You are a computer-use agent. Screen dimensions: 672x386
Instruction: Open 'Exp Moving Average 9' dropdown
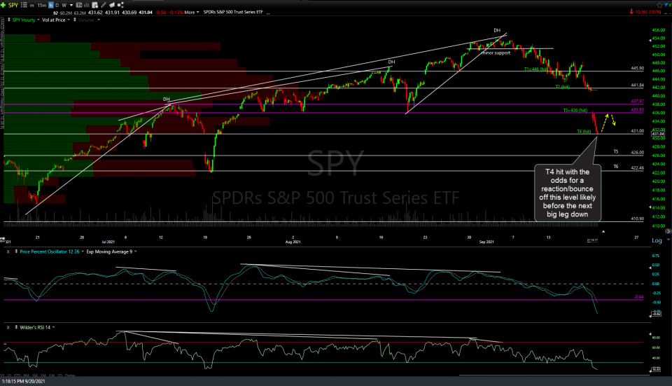pos(135,251)
